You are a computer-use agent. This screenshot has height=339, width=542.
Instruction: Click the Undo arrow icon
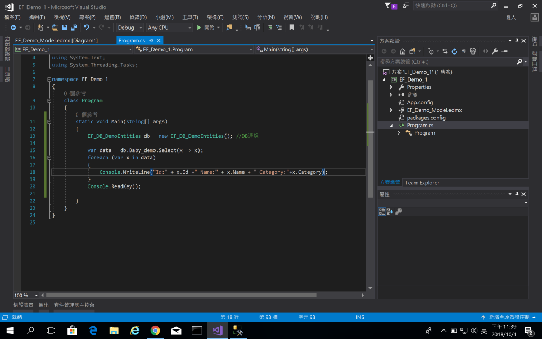(86, 28)
